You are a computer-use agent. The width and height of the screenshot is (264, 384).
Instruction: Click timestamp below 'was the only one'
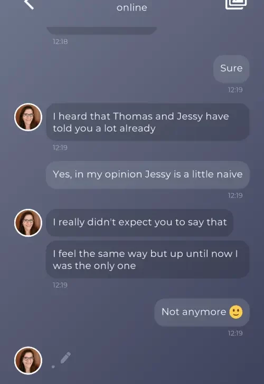(x=60, y=285)
